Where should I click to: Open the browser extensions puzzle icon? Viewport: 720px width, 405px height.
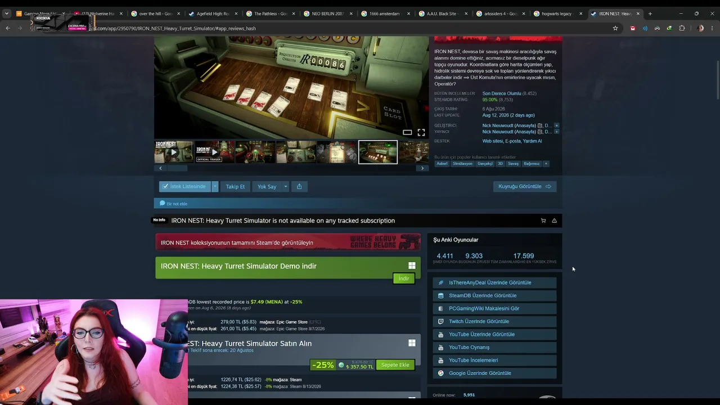tap(682, 28)
